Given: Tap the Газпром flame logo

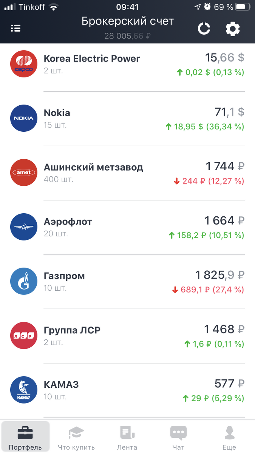Looking at the screenshot, I should coord(23,281).
